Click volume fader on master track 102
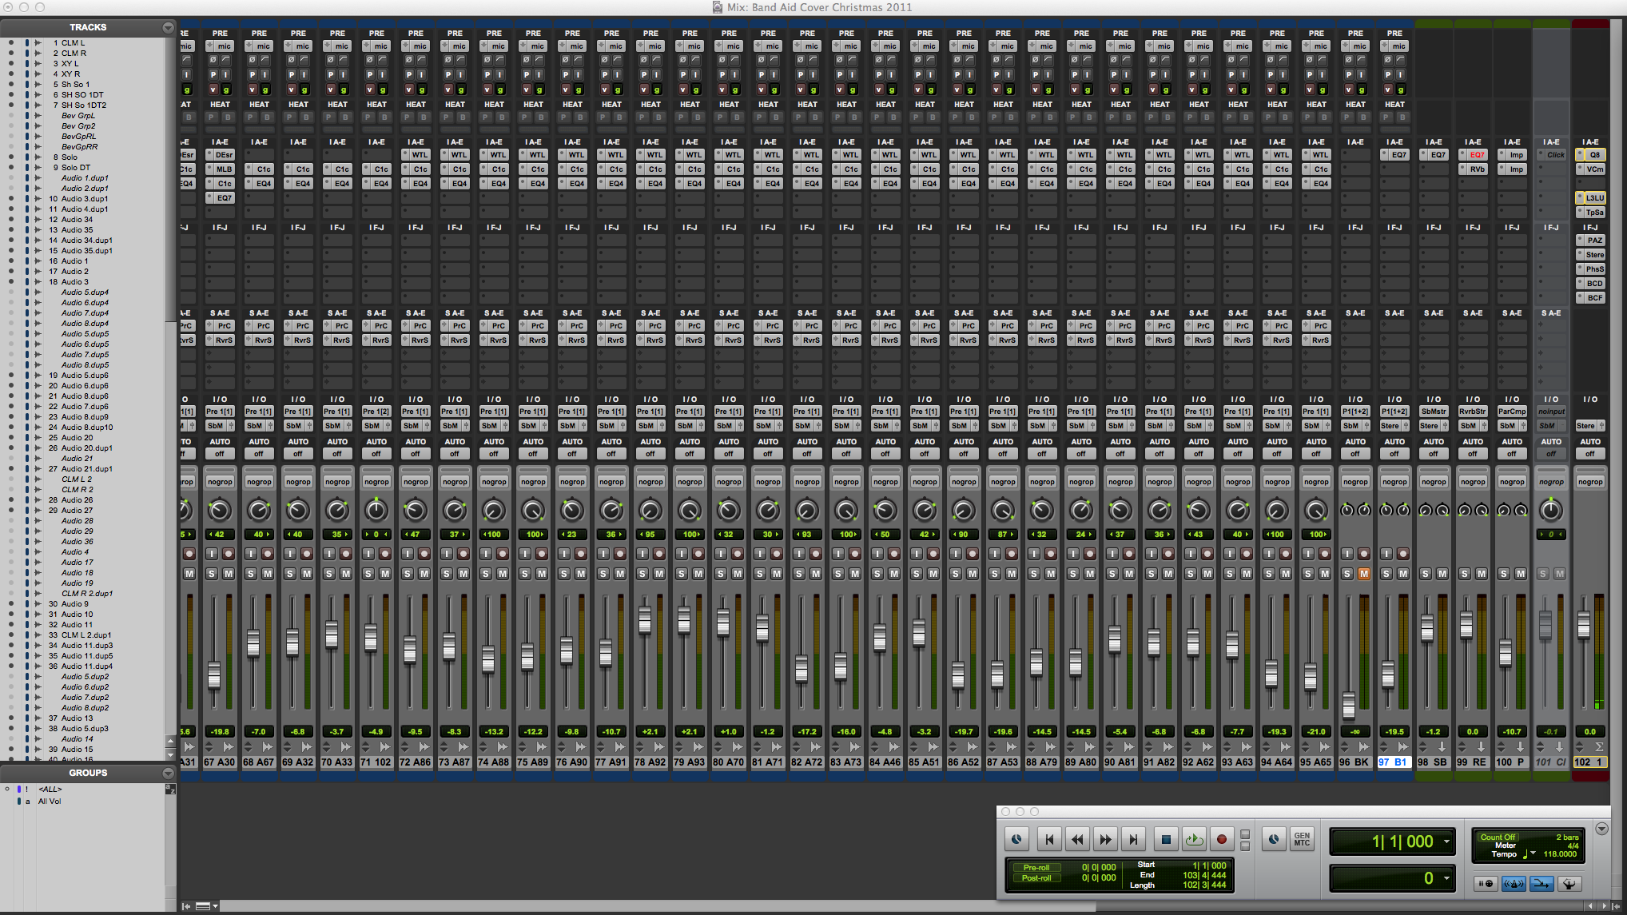1627x915 pixels. pos(1584,625)
